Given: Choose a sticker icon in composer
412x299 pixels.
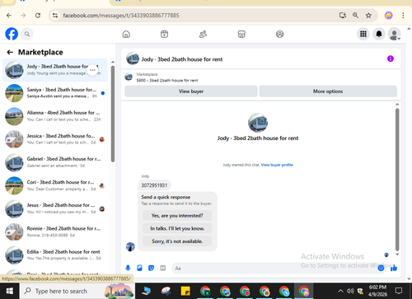Looking at the screenshot, I should tap(151, 268).
